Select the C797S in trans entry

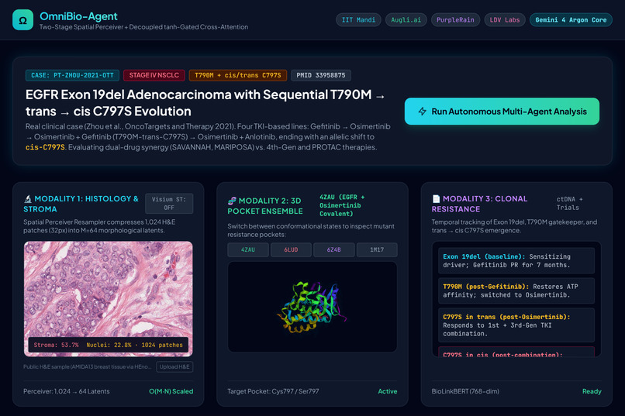(516, 325)
